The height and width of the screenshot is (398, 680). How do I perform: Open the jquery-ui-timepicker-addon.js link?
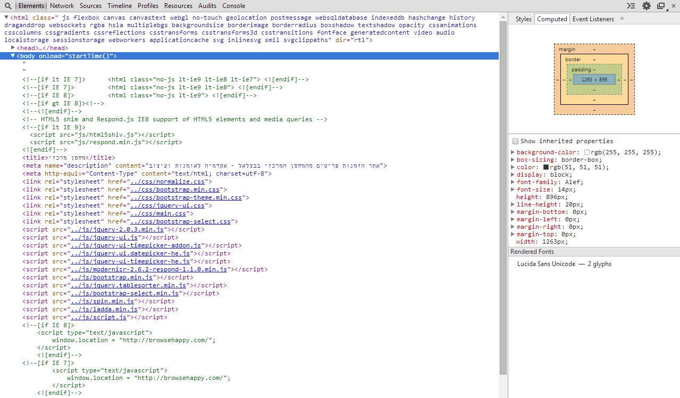tap(135, 245)
